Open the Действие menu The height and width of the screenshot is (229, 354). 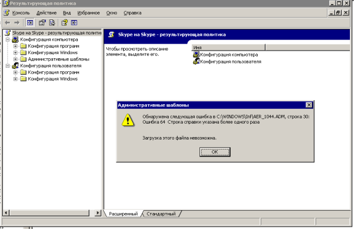tap(47, 13)
